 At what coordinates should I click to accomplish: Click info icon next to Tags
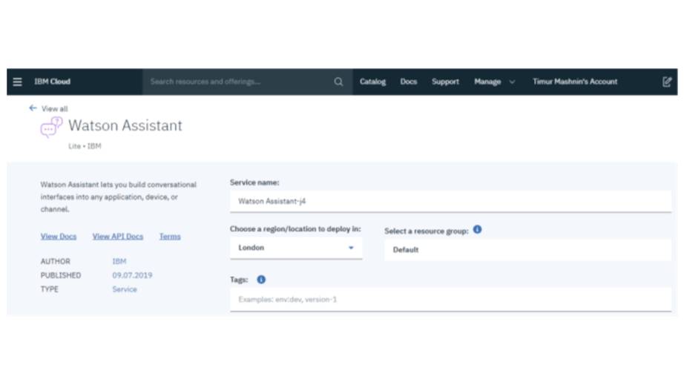click(261, 280)
